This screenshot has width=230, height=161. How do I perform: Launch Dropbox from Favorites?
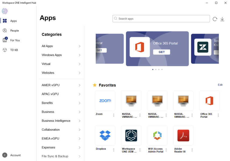[x=105, y=135]
